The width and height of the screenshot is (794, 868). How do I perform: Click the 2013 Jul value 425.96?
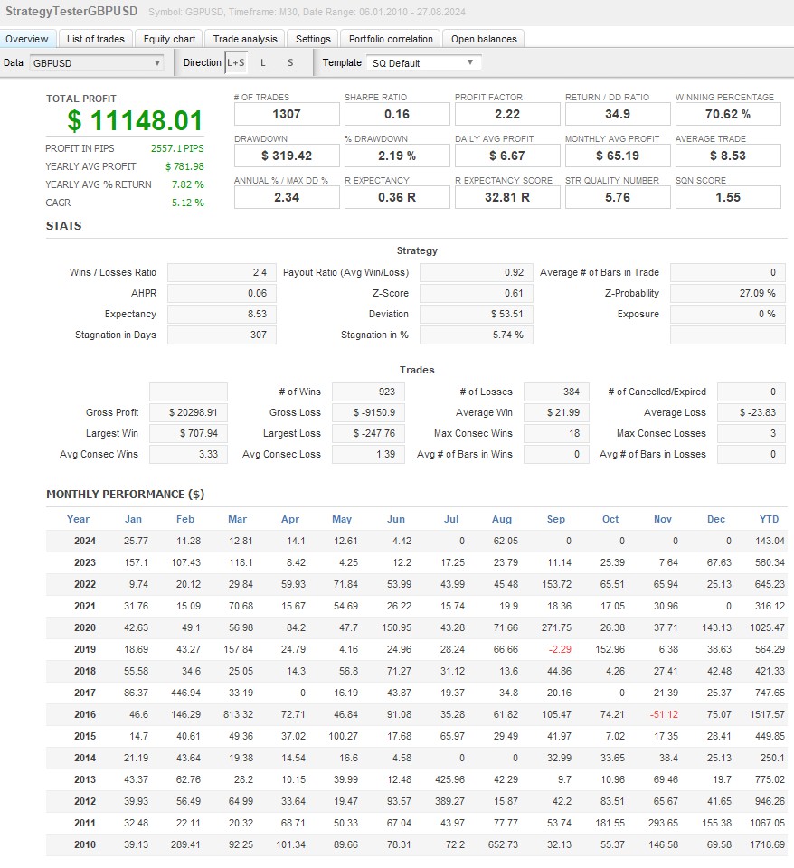tap(450, 780)
